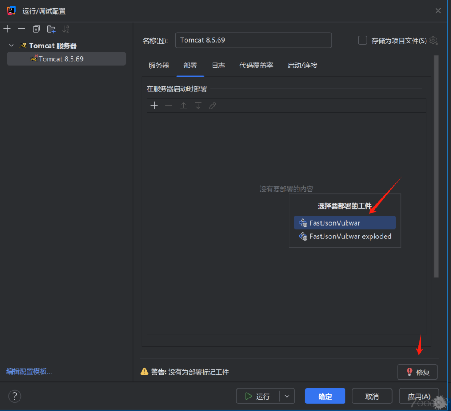
Task: Create a new configuration folder
Action: coord(51,29)
